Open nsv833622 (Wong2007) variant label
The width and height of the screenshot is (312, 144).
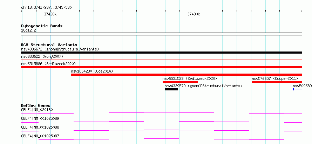point(42,56)
